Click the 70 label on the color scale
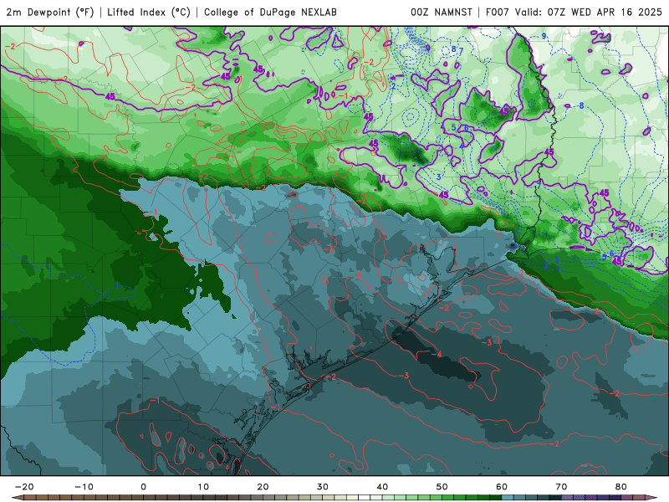This screenshot has width=669, height=502. 561,487
